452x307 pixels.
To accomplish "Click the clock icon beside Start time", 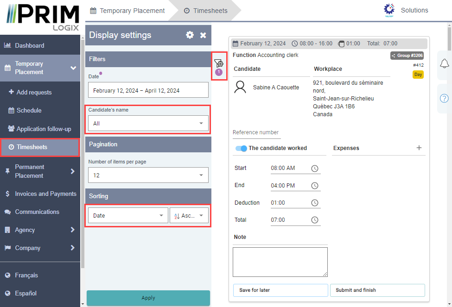I will 315,169.
